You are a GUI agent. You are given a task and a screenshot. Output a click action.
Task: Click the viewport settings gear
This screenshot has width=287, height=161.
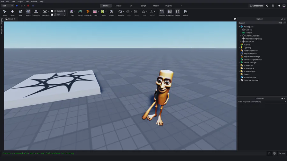pyautogui.click(x=235, y=19)
